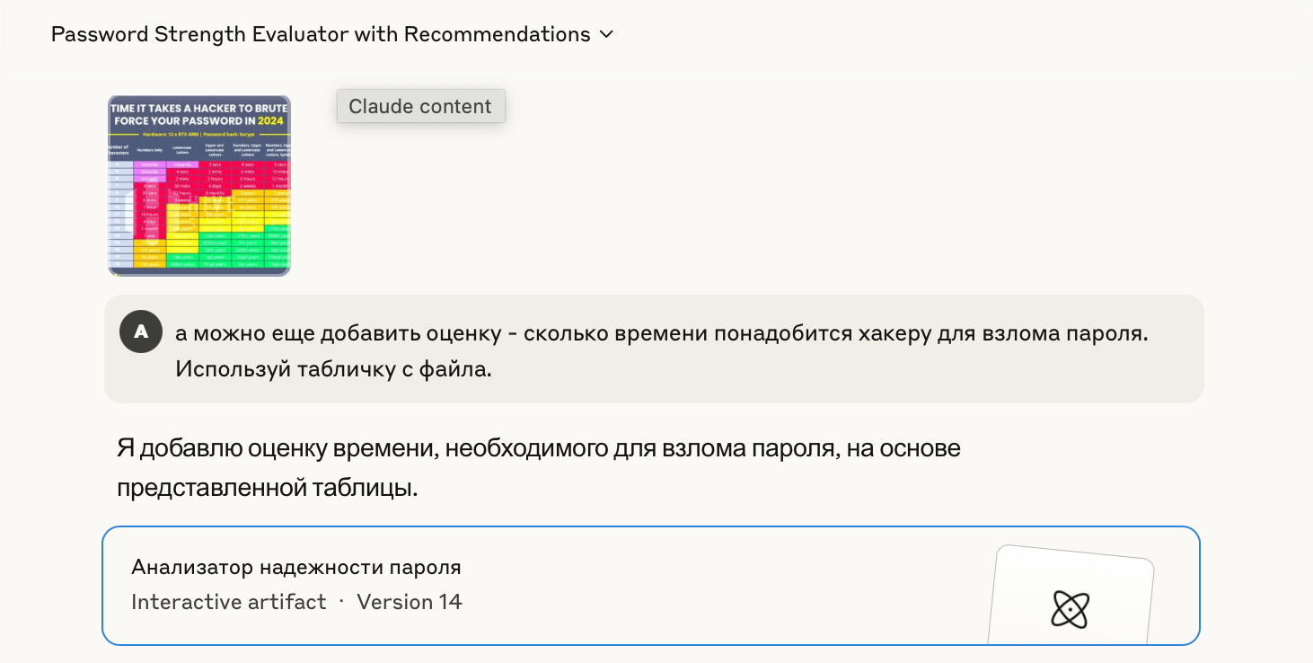The image size is (1313, 663).
Task: Open the atom-shaped artifact icon
Action: click(1070, 610)
